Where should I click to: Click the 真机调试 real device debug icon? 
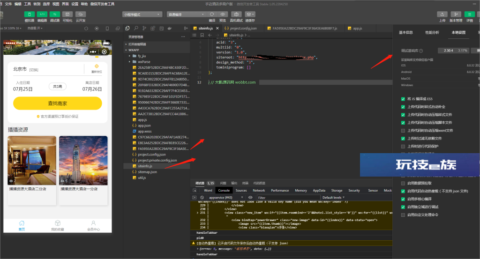click(x=236, y=14)
